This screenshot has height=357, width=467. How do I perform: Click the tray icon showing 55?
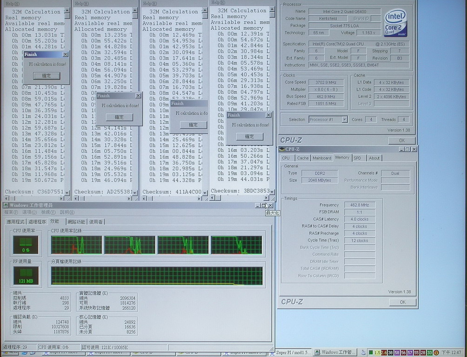416,352
